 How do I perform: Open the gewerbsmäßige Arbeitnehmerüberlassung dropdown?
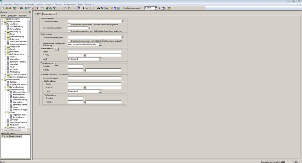(x=100, y=44)
